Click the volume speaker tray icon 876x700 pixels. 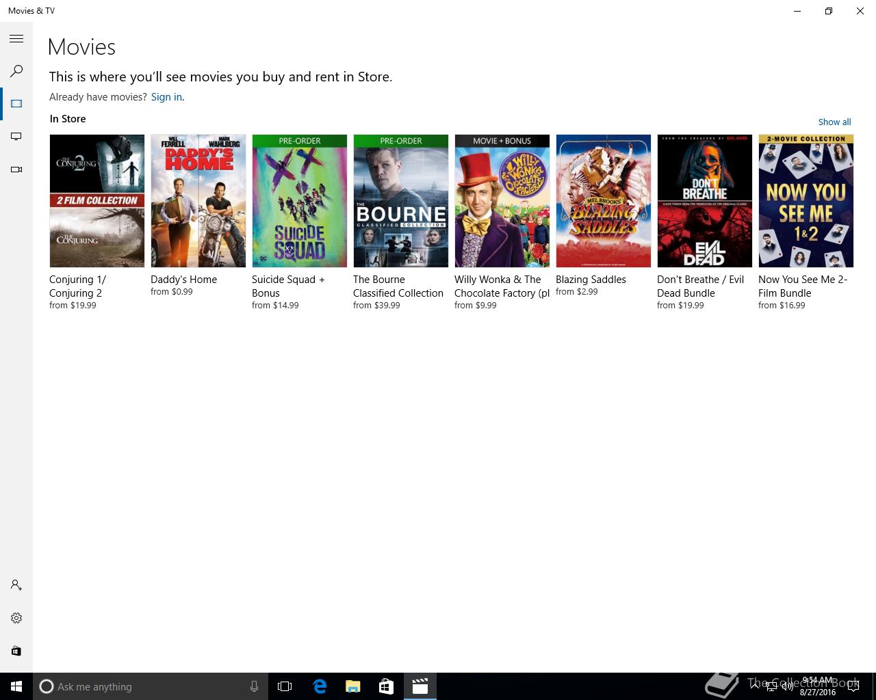[787, 686]
